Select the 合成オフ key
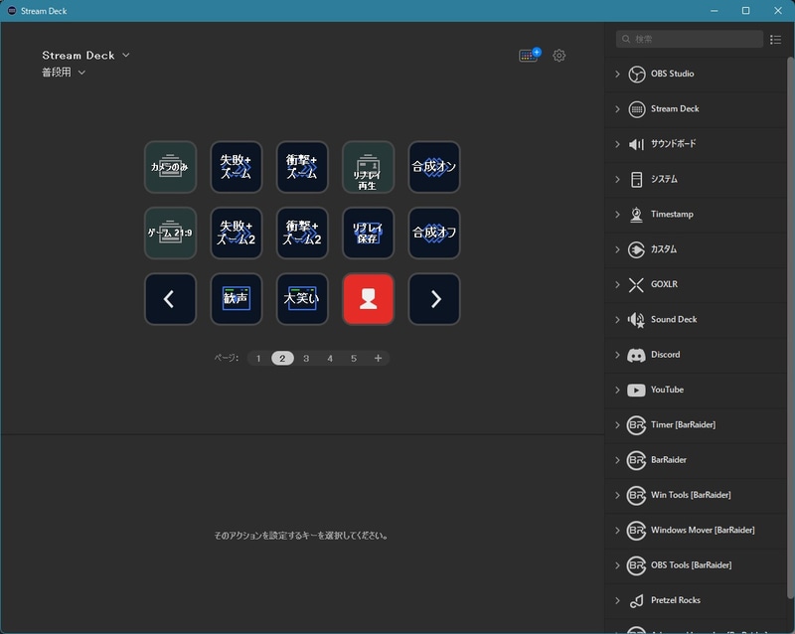Screen dimensions: 795x634 pos(434,233)
